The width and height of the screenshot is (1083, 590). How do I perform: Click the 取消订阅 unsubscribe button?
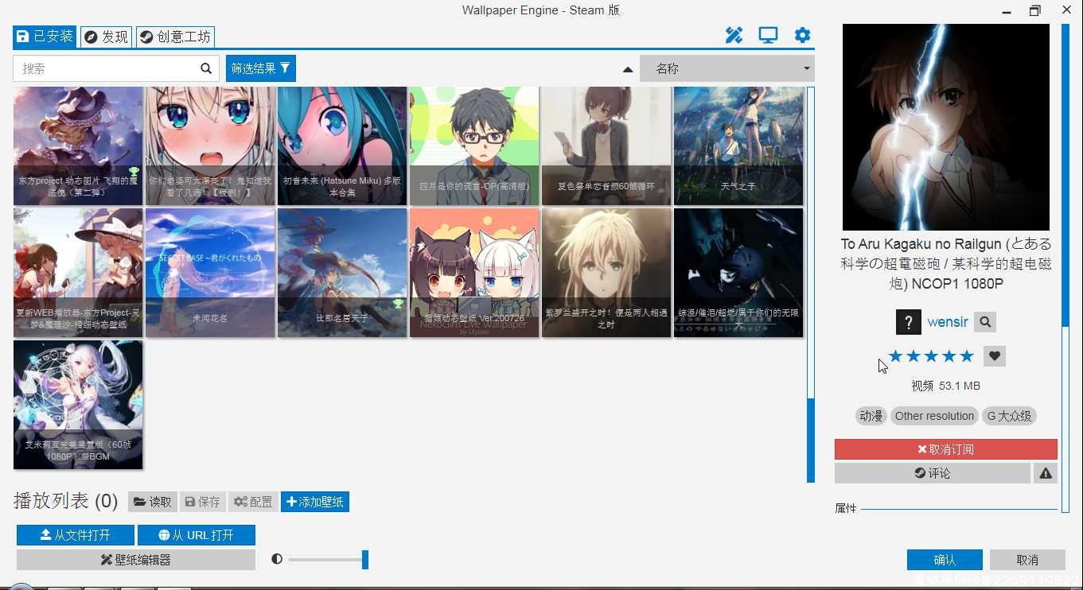coord(946,449)
